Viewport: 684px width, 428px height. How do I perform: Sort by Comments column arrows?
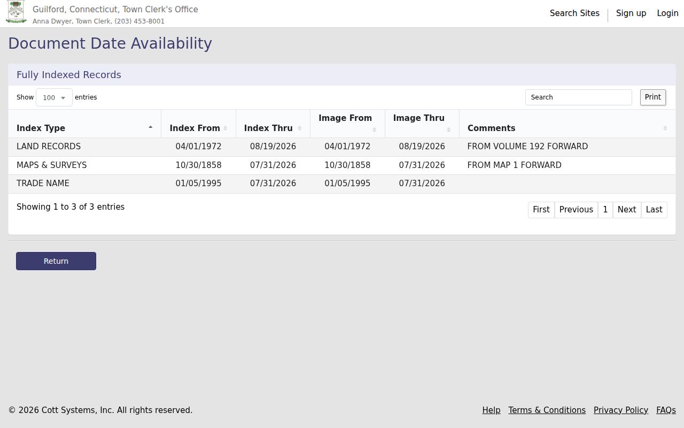pos(665,128)
